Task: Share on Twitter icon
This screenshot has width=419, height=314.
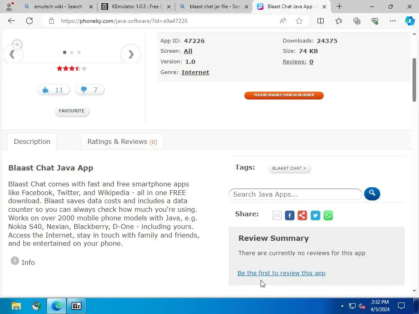Action: [315, 215]
